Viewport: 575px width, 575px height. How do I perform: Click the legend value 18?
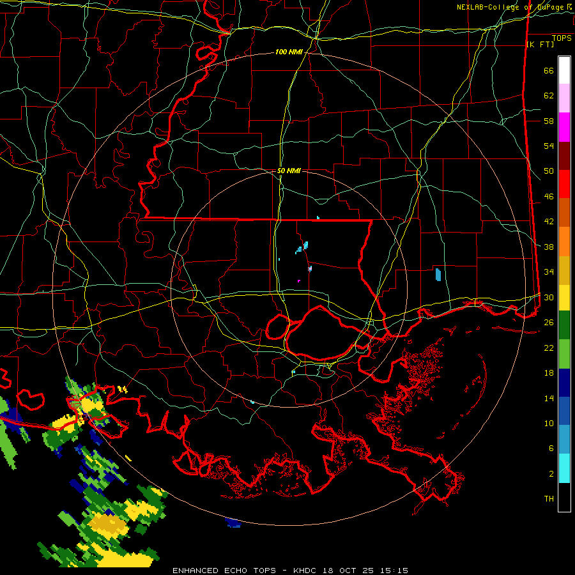[549, 372]
